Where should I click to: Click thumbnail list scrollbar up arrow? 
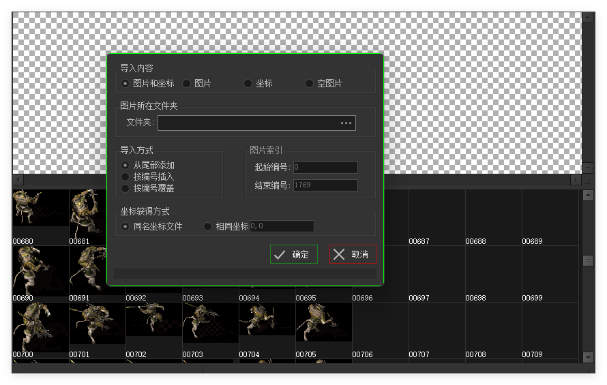click(588, 195)
